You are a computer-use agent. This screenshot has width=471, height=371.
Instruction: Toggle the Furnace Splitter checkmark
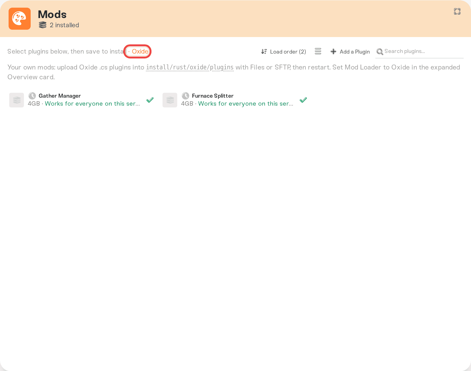(x=303, y=100)
